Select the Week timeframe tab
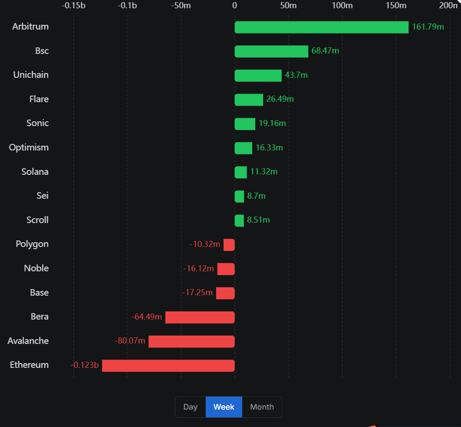The image size is (461, 427). pos(224,407)
